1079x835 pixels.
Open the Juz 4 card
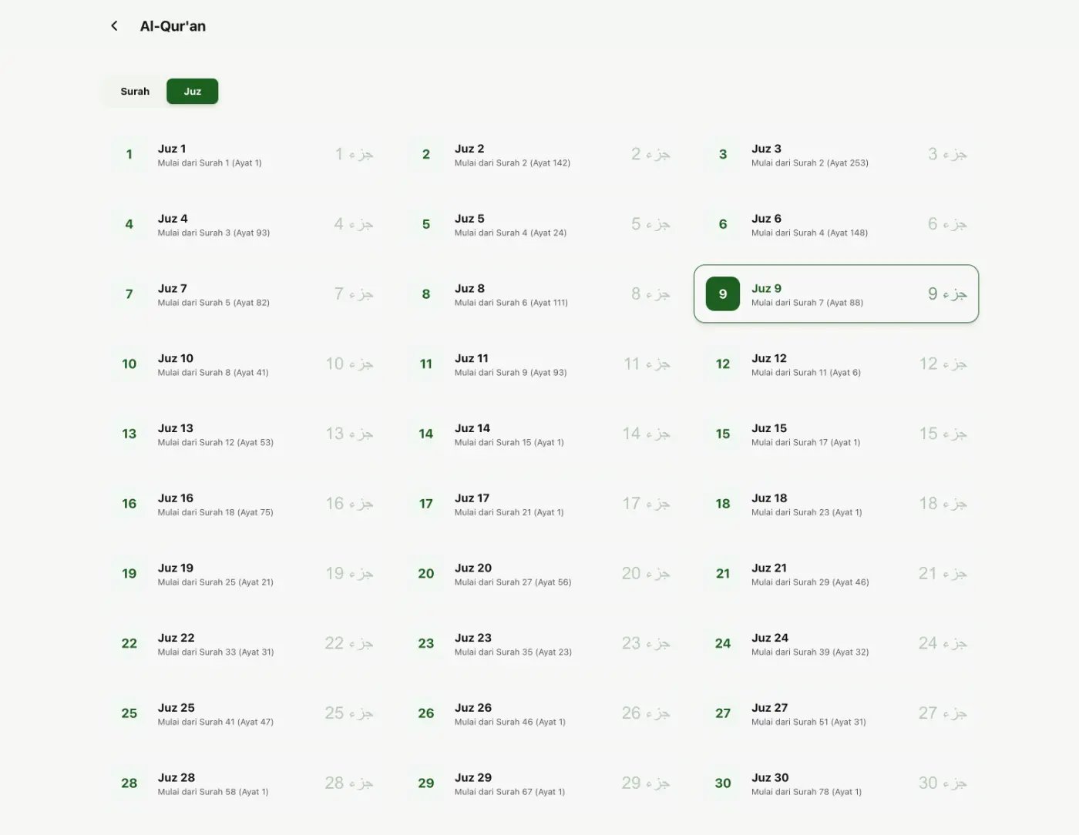243,225
